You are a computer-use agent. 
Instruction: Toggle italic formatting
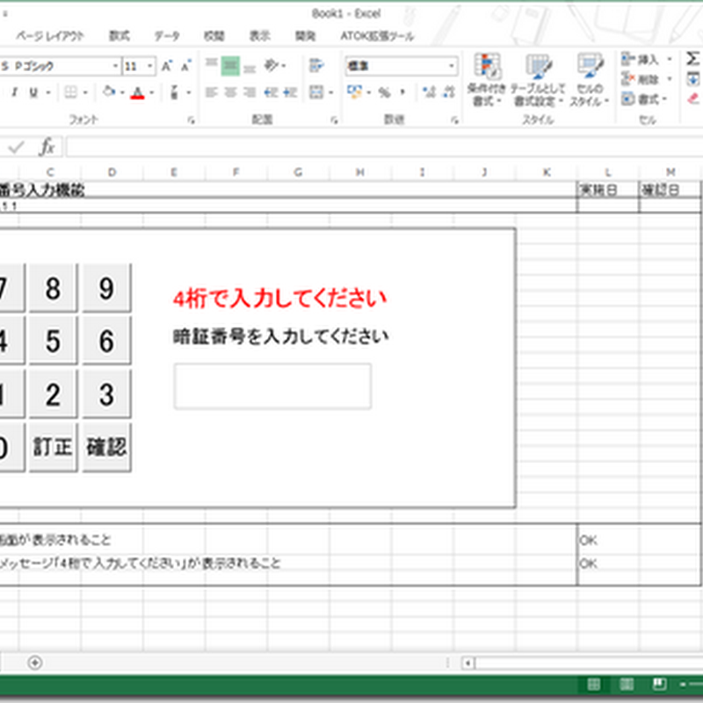pos(15,92)
